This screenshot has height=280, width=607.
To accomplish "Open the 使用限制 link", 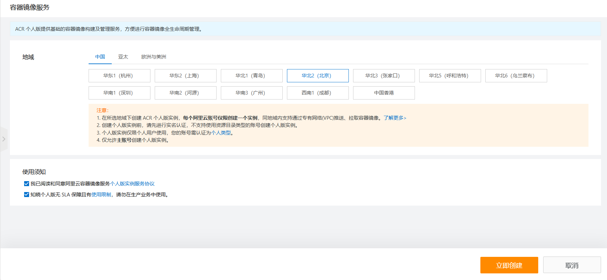I will pyautogui.click(x=101, y=195).
